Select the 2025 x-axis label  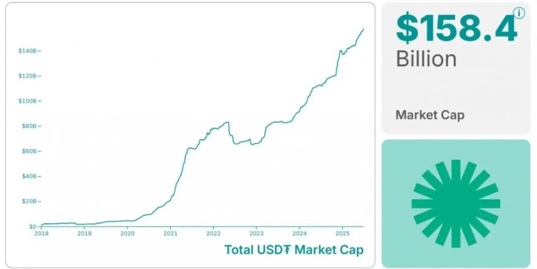tap(342, 234)
